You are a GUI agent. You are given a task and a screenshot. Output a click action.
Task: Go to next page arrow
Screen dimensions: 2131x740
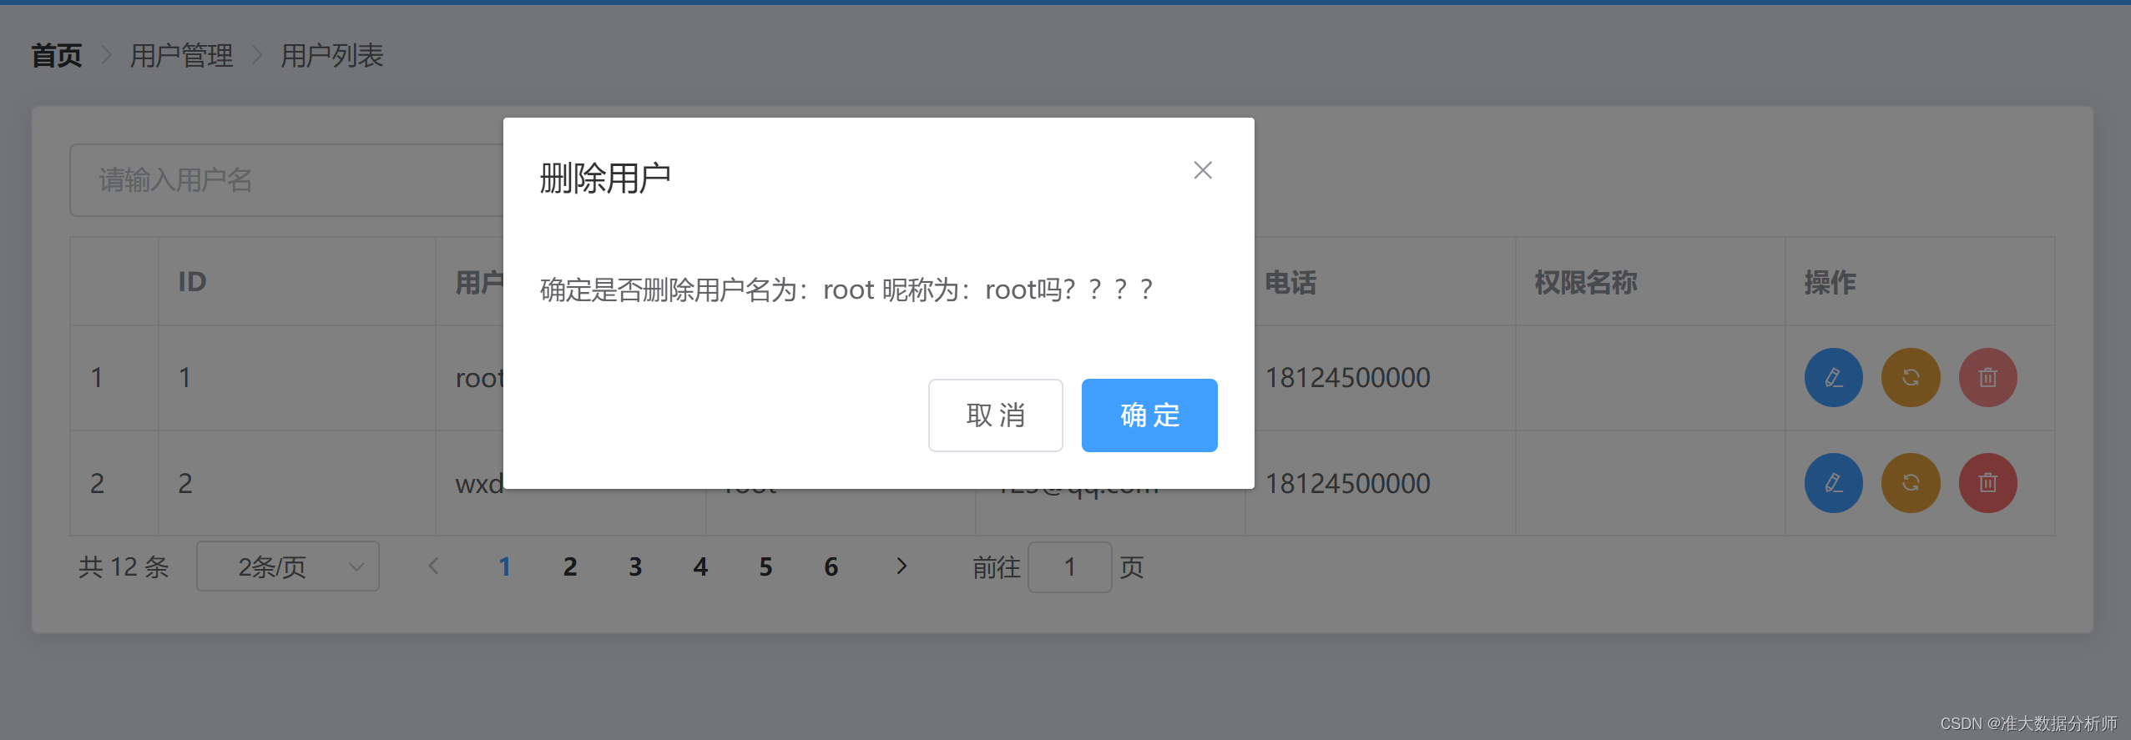901,566
